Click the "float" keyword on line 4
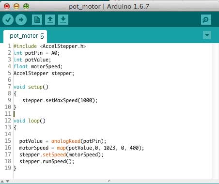This screenshot has width=219, height=184. [21, 66]
